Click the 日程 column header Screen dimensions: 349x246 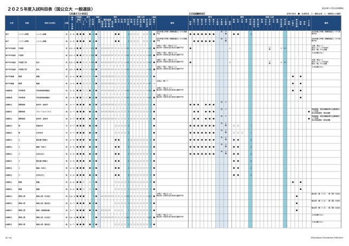tap(66, 23)
